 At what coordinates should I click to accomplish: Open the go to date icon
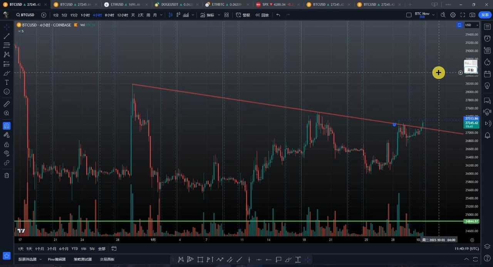coord(114,249)
